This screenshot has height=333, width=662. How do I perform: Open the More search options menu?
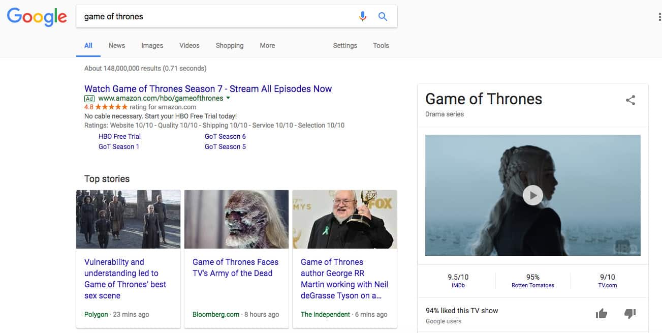click(x=267, y=45)
